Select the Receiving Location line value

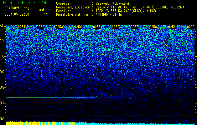click(x=140, y=7)
